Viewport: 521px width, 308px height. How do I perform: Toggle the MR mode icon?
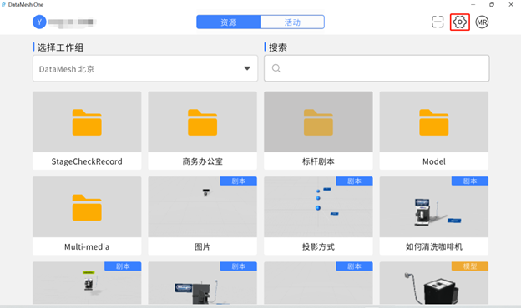click(482, 22)
